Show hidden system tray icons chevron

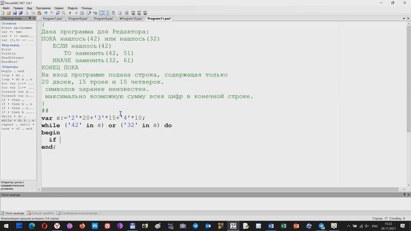click(x=348, y=226)
